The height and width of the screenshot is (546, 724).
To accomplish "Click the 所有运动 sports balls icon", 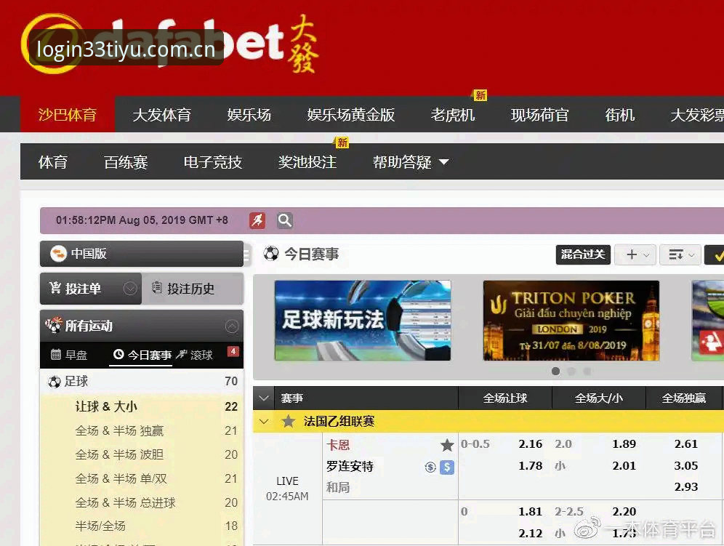I will (x=54, y=325).
